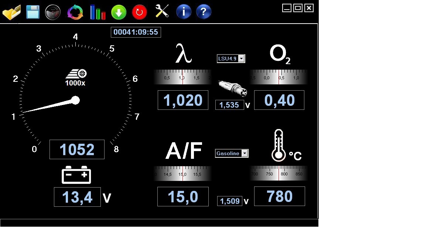Screen dimensions: 427x227
Task: Click the lambda scale at the red marker
Action: [x=182, y=77]
